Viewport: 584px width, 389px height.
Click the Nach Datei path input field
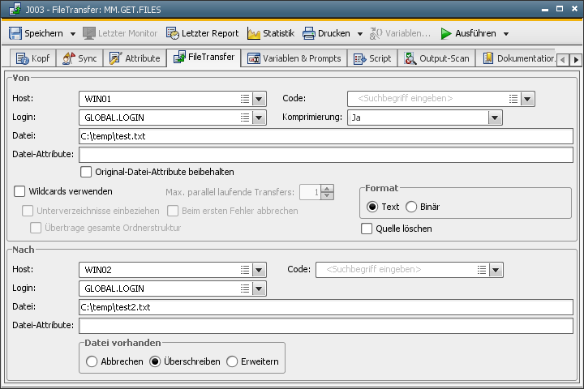(x=324, y=307)
